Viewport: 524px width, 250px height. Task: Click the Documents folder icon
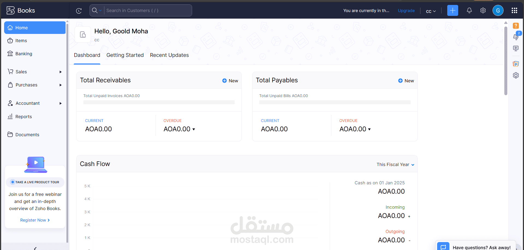10,134
